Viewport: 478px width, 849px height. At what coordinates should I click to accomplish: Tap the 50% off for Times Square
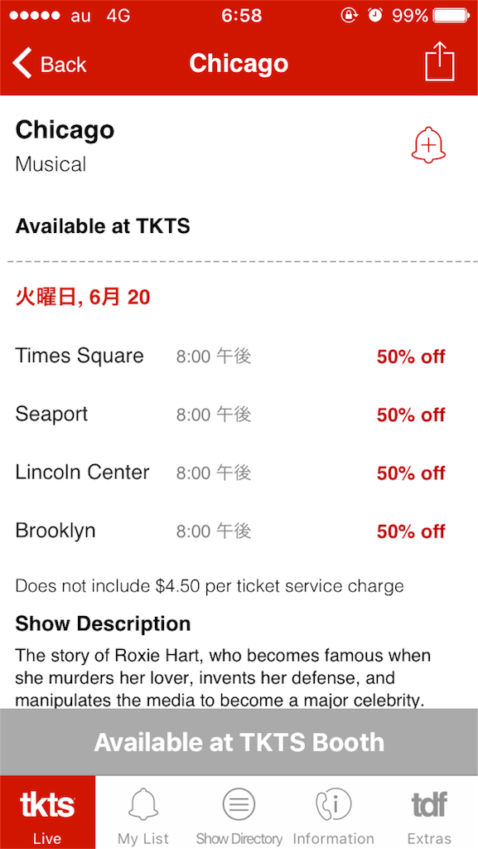[411, 357]
